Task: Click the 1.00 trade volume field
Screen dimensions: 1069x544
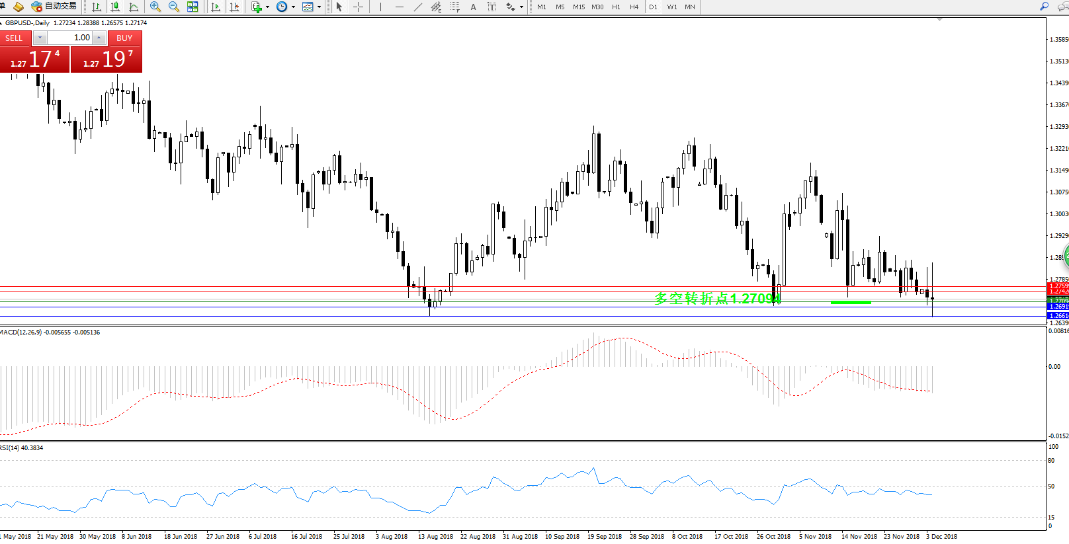Action: (x=69, y=38)
